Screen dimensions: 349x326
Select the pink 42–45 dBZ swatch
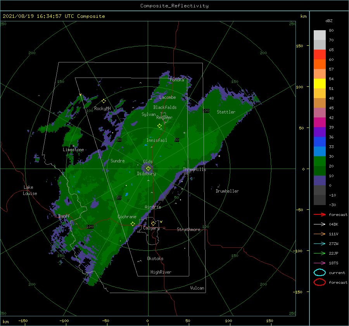320,113
